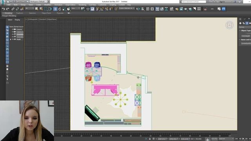Open the Corona light category dropdown
Image resolution: width=251 pixels, height=141 pixels.
pyautogui.click(x=245, y=27)
